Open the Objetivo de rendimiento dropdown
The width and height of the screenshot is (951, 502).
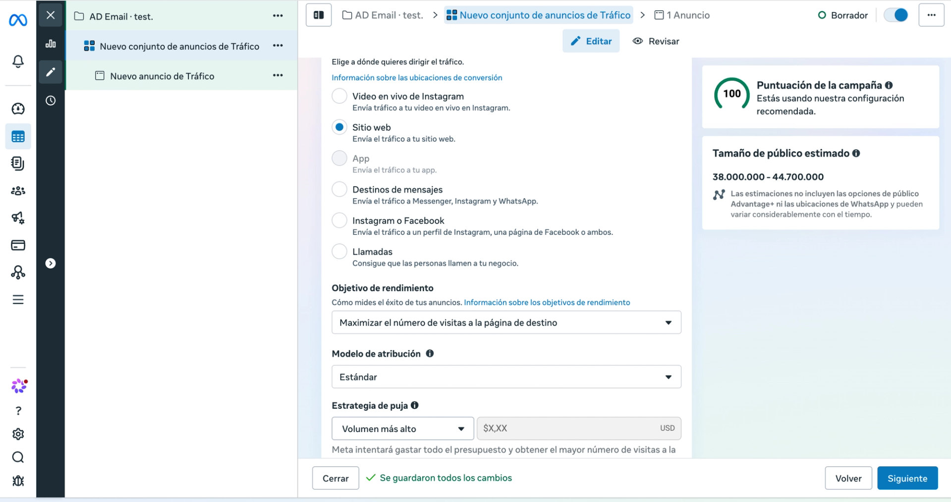(506, 323)
